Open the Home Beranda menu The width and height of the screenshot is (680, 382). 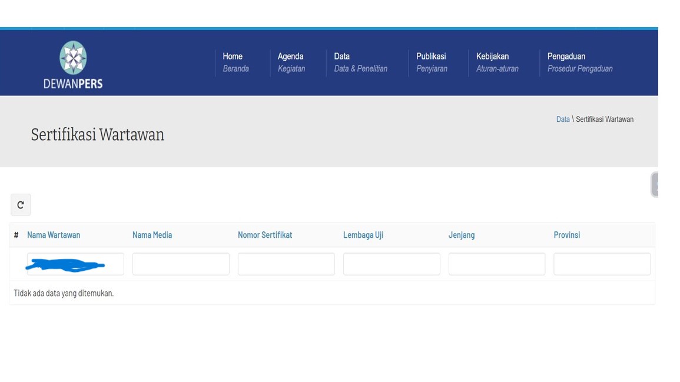coord(235,62)
